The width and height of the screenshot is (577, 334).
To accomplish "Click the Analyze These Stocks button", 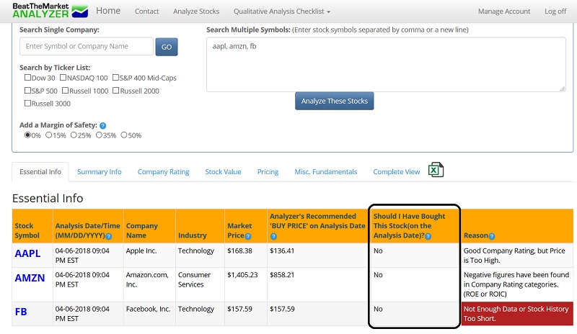I will pos(334,101).
